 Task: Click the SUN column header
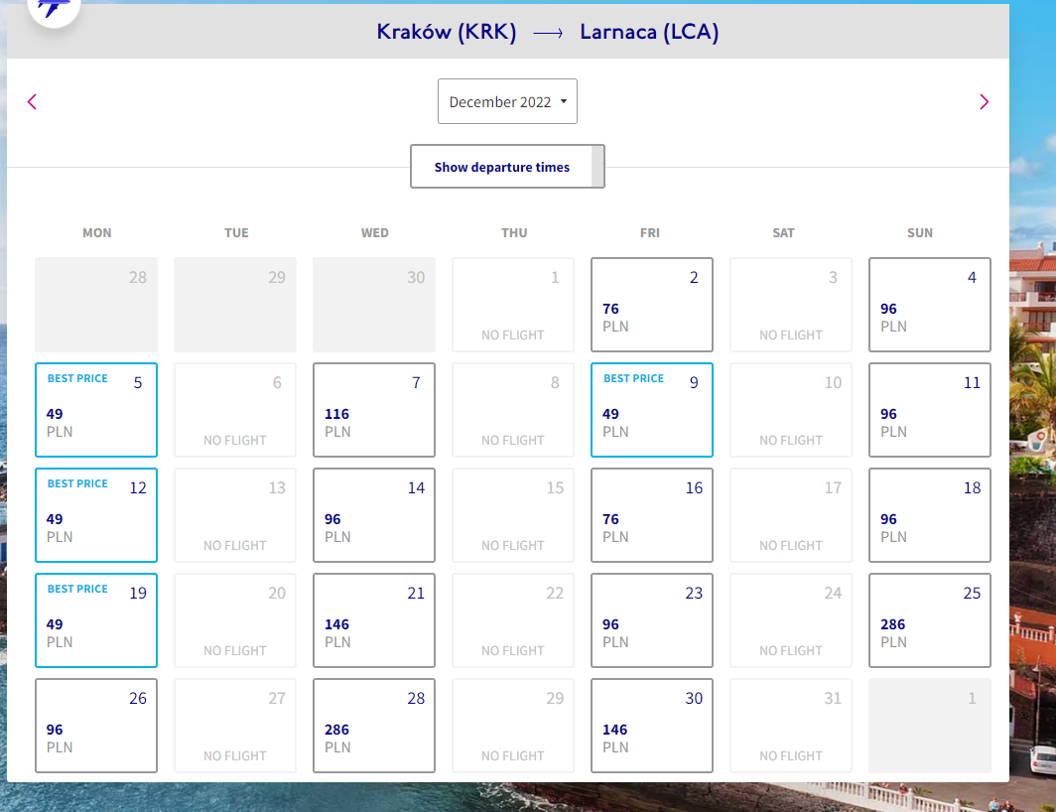click(x=920, y=232)
